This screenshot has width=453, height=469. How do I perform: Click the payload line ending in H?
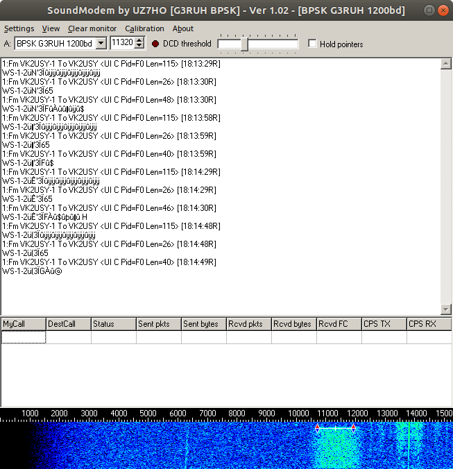pyautogui.click(x=45, y=217)
